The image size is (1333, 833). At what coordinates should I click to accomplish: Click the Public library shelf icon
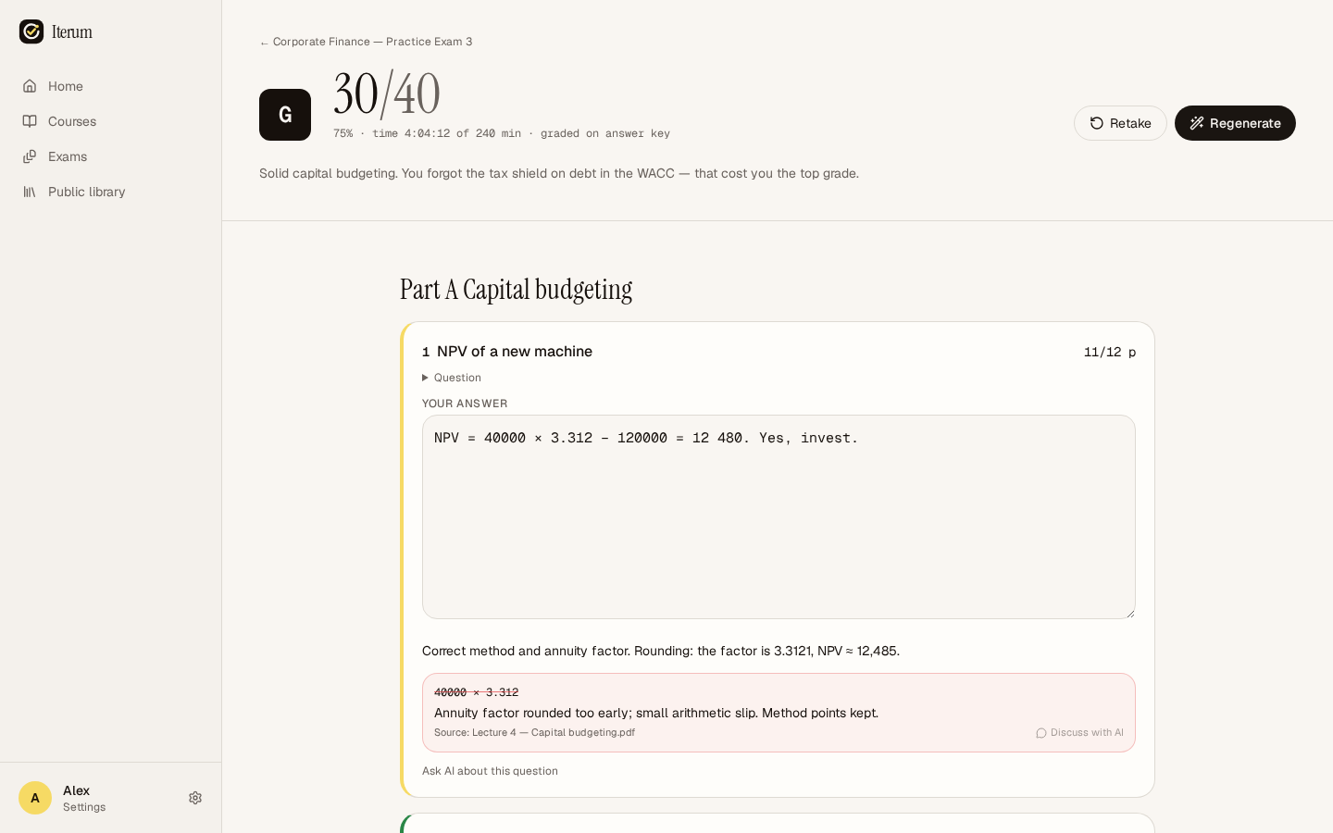pyautogui.click(x=30, y=192)
